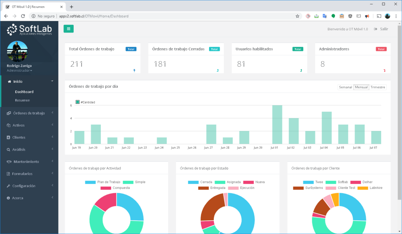The height and width of the screenshot is (234, 402).
Task: Expand the Mantenimiento menu chevron
Action: pos(52,161)
